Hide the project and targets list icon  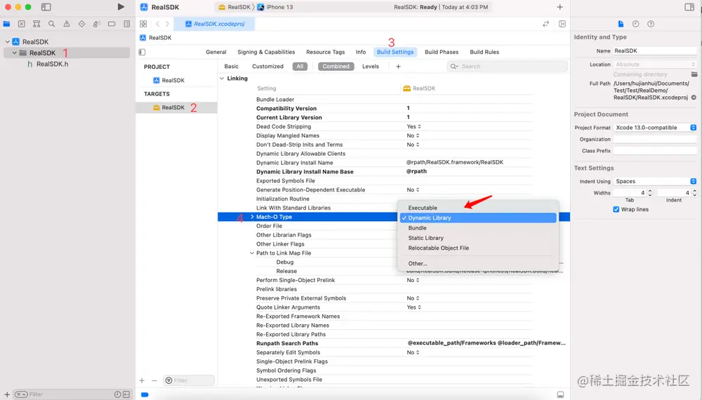[142, 52]
